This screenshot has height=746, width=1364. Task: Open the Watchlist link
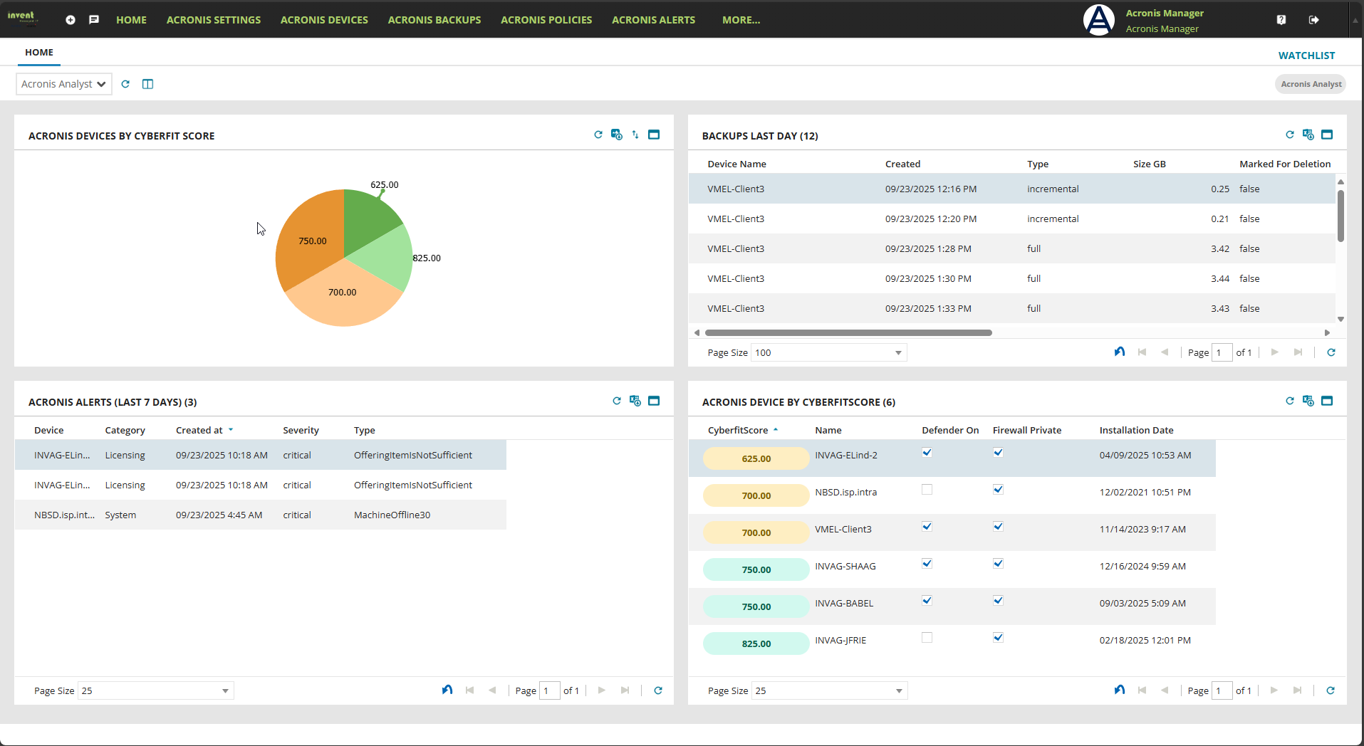tap(1306, 56)
